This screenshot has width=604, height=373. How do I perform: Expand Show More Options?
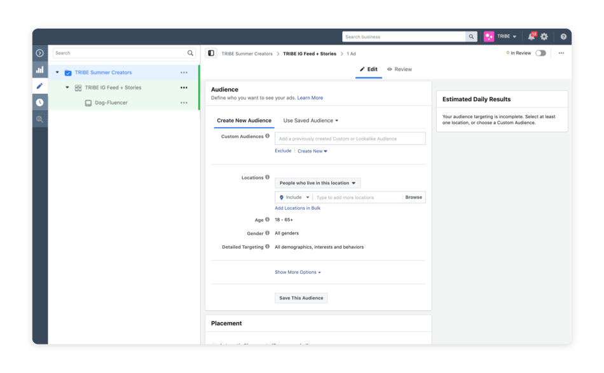pyautogui.click(x=298, y=272)
